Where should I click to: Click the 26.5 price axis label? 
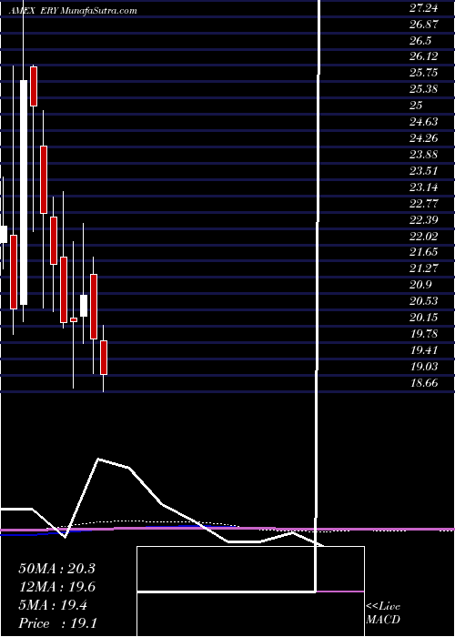420,41
